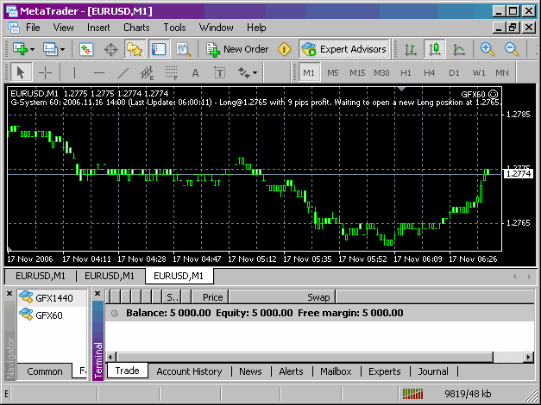541x405 pixels.
Task: Click the Price column header
Action: tap(210, 297)
